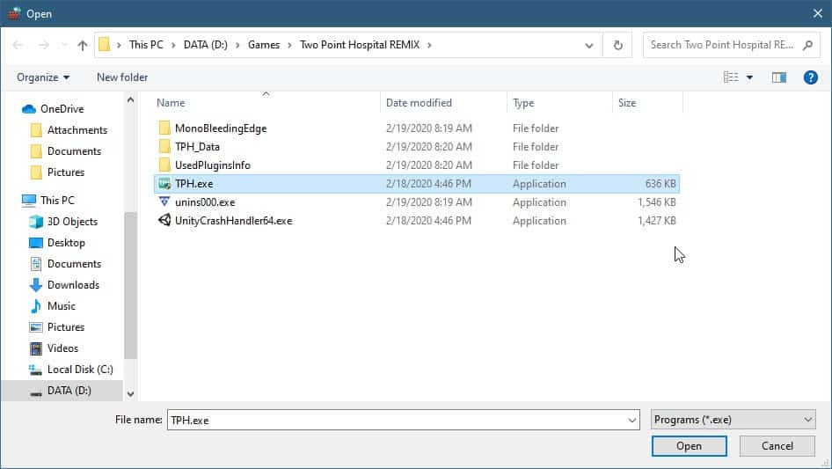This screenshot has width=832, height=469.
Task: Click the search magnifier icon
Action: point(807,45)
